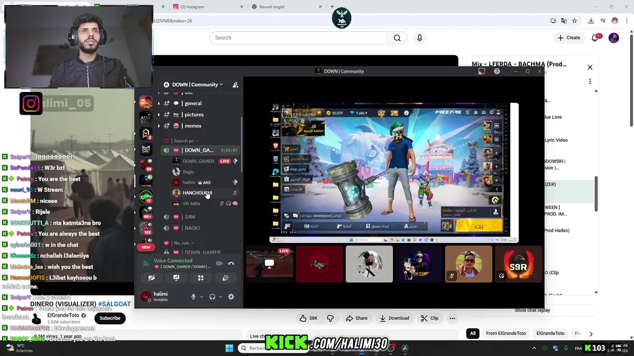The height and width of the screenshot is (356, 634).
Task: Select server icon with badge 48
Action: (146, 165)
